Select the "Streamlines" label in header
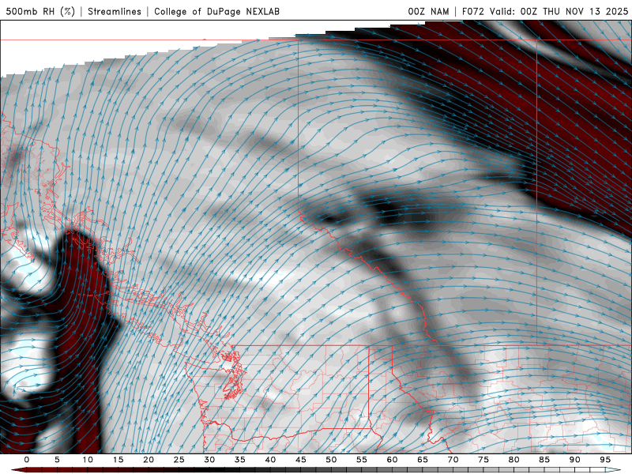Screen dimensions: 632x474 click(x=115, y=11)
